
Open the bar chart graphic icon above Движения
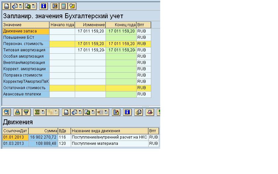[x=116, y=112]
